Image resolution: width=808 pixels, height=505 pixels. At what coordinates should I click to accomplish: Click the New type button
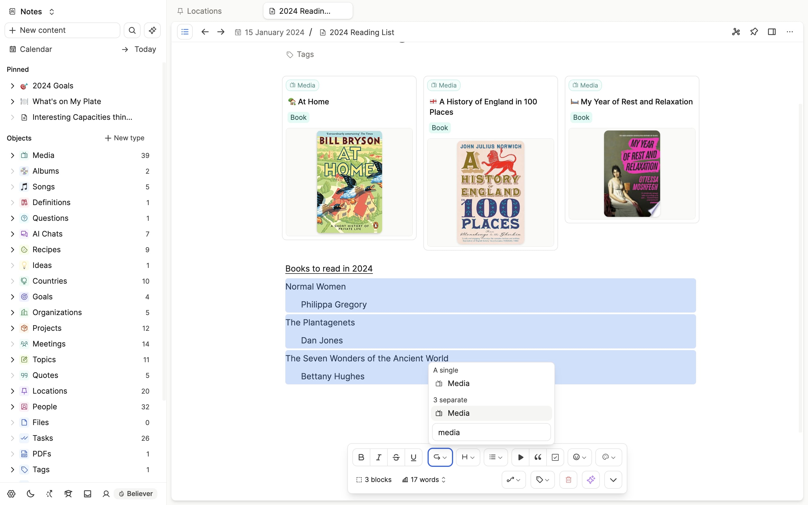point(125,138)
